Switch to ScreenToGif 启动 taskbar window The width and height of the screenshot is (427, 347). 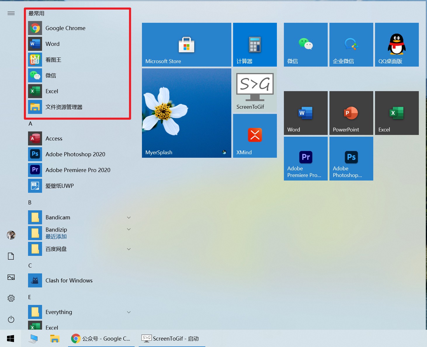(x=172, y=339)
